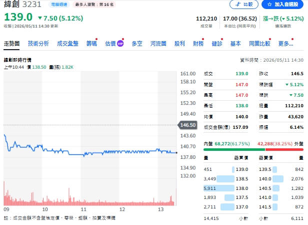
Task: Select the 健診 tab
Action: click(217, 44)
